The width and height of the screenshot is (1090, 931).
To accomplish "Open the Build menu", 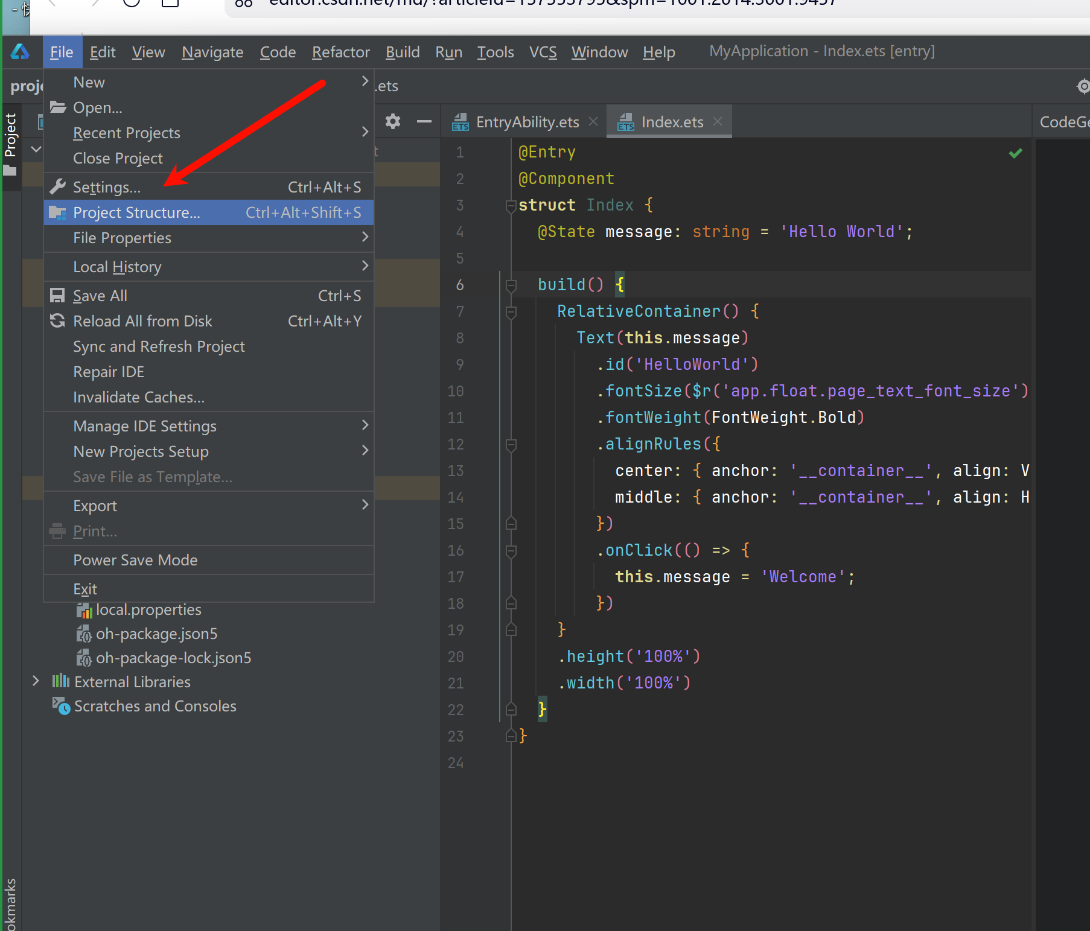I will (403, 52).
